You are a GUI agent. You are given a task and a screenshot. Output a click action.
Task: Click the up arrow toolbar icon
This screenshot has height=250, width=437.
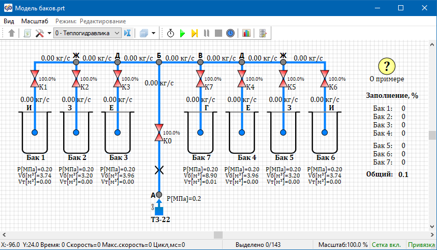[x=12, y=33]
